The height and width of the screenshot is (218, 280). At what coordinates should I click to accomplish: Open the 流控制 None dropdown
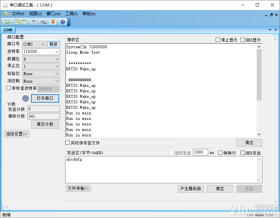coord(41,81)
